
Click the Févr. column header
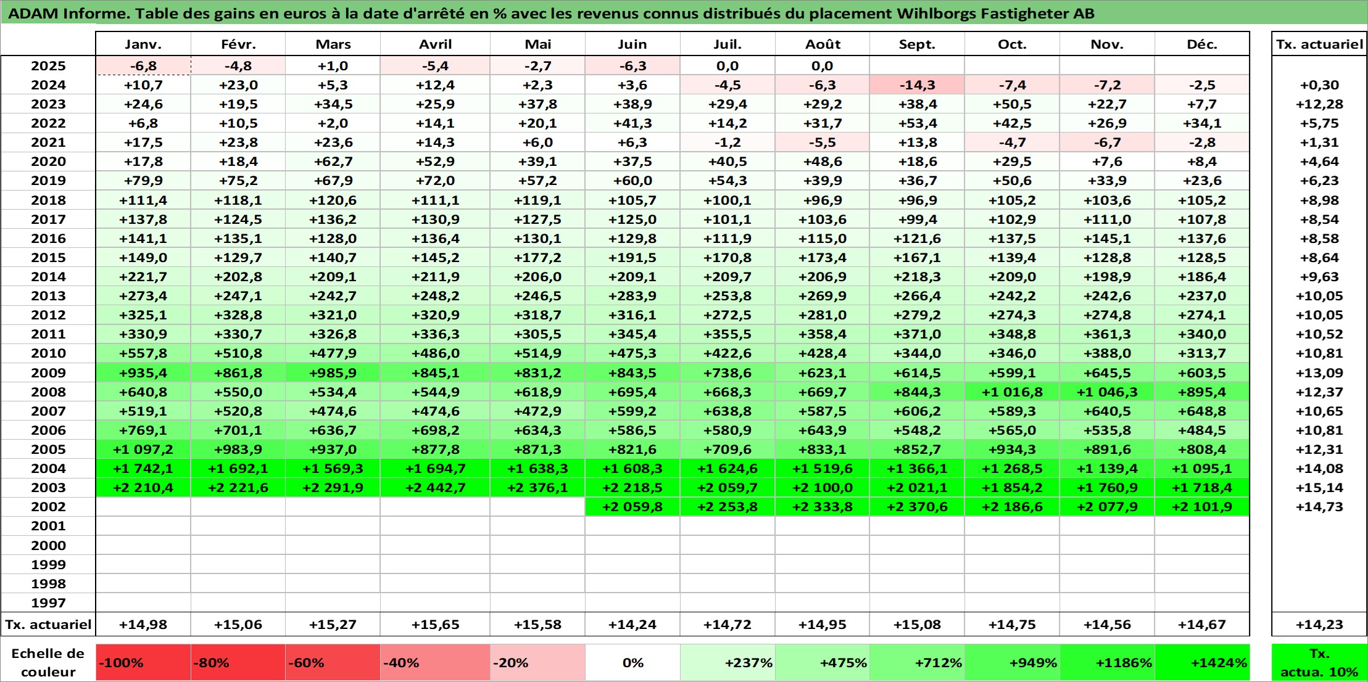(238, 44)
